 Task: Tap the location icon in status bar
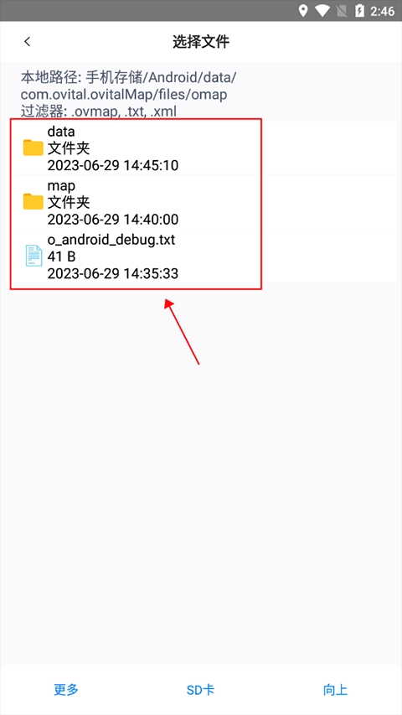pyautogui.click(x=302, y=11)
